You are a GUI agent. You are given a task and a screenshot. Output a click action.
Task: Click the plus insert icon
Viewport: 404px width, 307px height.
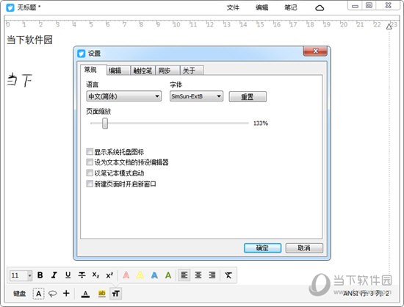click(66, 293)
